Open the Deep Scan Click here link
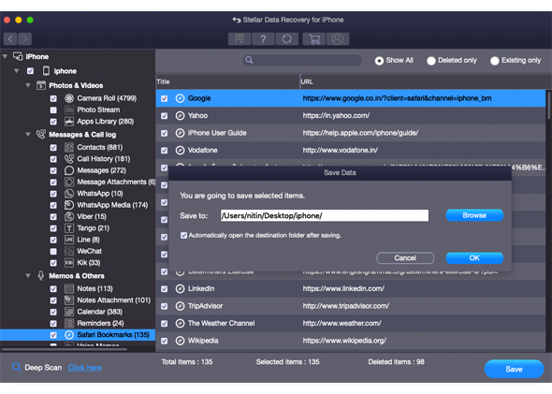Viewport: 552px width, 394px height. tap(84, 368)
